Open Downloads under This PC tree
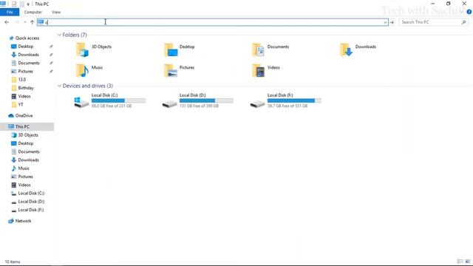This screenshot has height=266, width=473. click(x=28, y=160)
